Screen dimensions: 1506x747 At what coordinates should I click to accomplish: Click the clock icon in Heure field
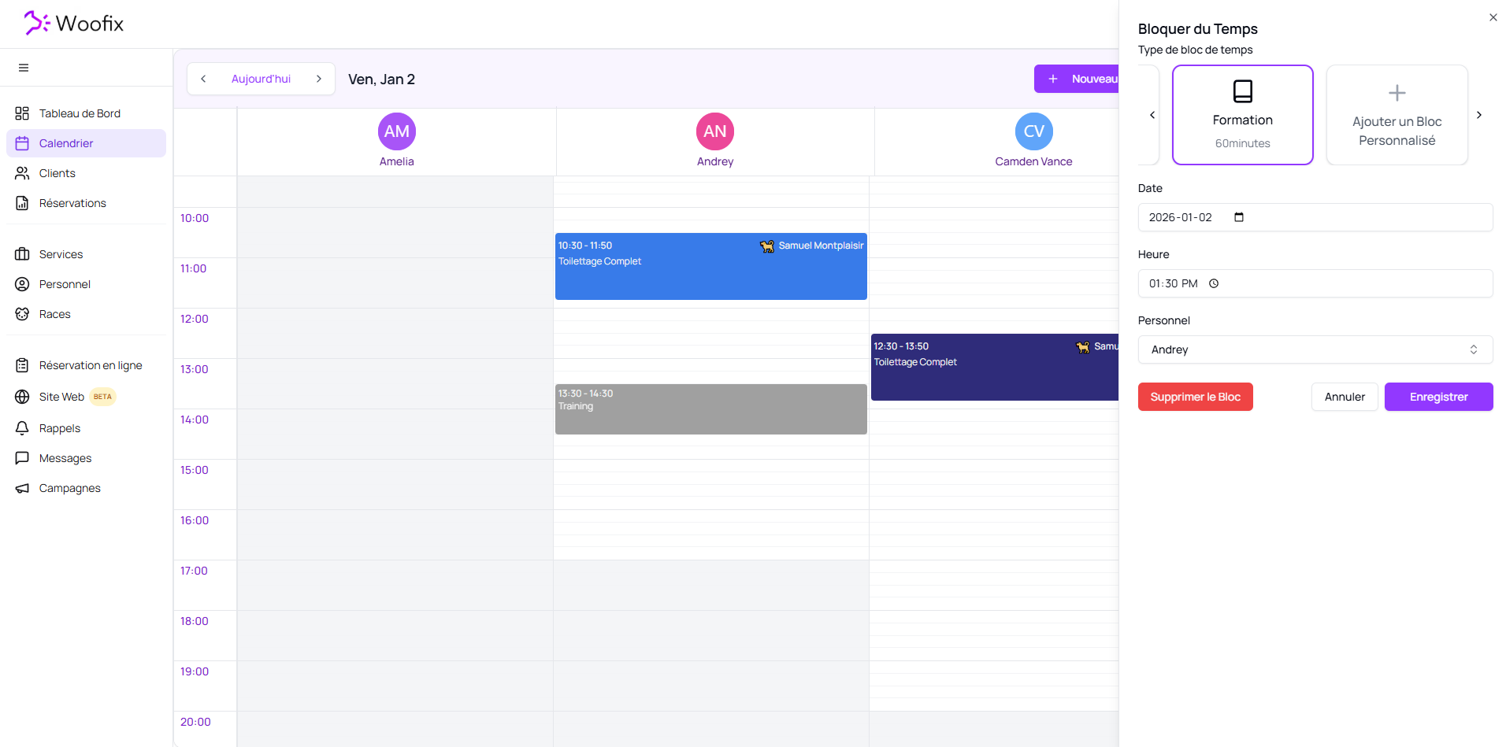(x=1214, y=283)
